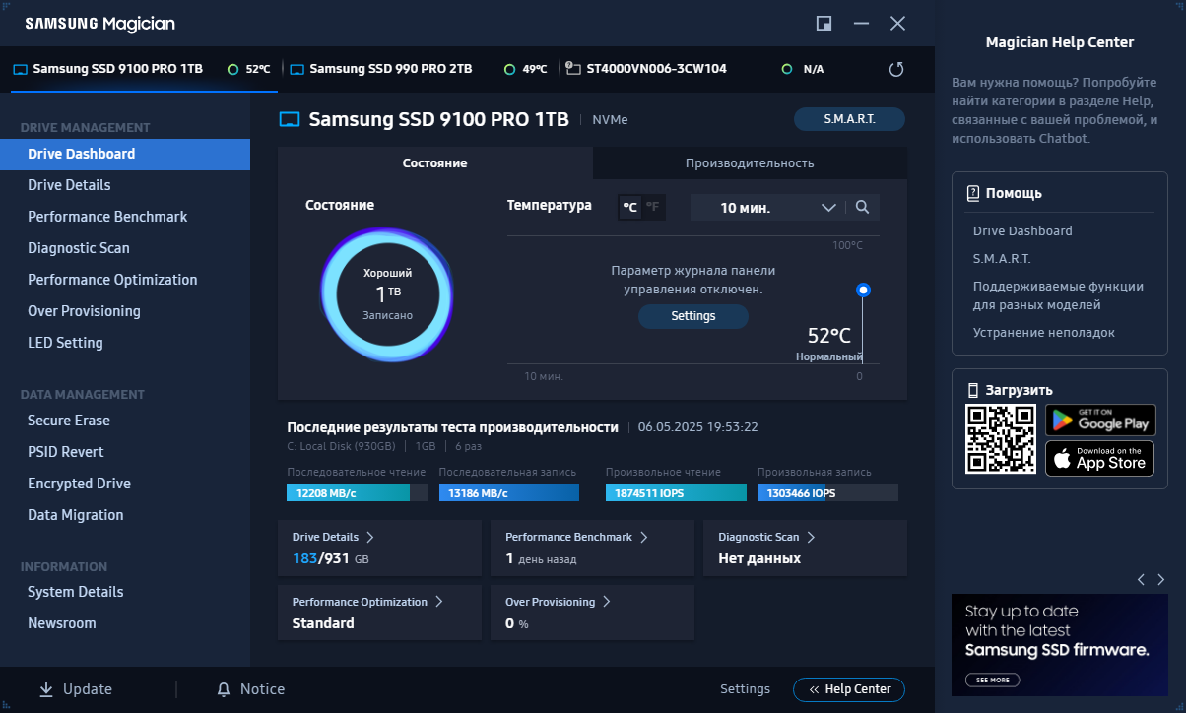The height and width of the screenshot is (713, 1186).
Task: Open Drive Details in sidebar
Action: (x=125, y=185)
